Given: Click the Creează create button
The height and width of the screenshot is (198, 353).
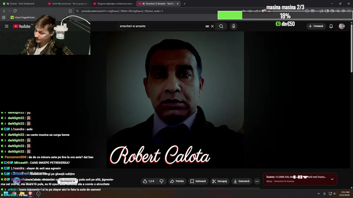Looking at the screenshot, I should point(316,26).
